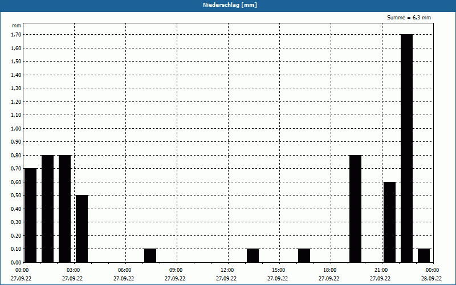Click the Niederschlag [mm] chart title

(230, 5)
